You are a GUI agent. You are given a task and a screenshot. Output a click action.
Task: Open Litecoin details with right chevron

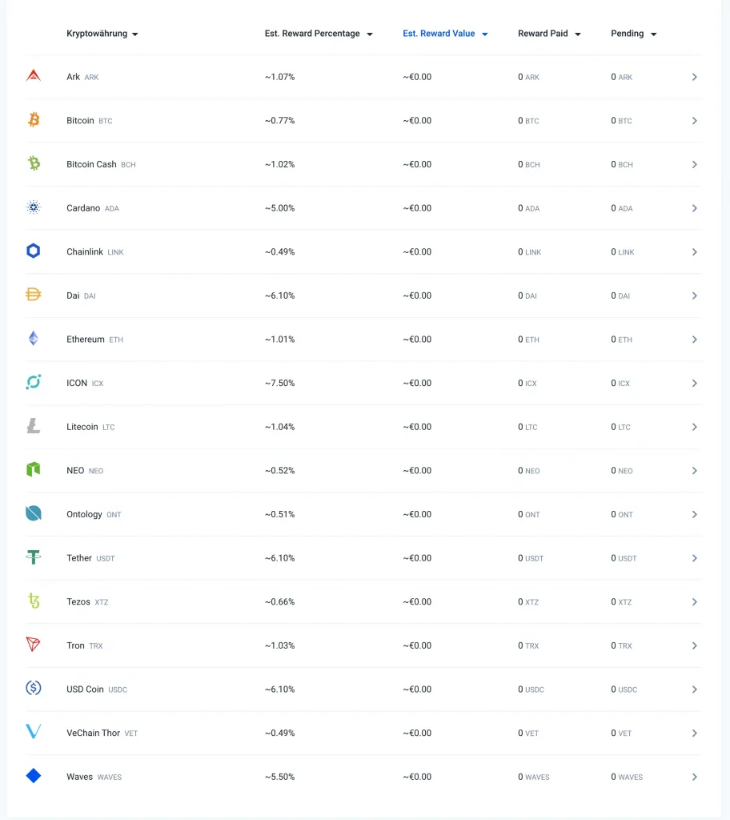(694, 427)
